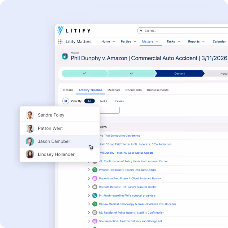Filter timeline view by Tasks

click(104, 101)
